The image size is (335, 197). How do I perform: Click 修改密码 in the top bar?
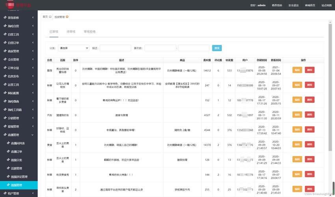[277, 6]
